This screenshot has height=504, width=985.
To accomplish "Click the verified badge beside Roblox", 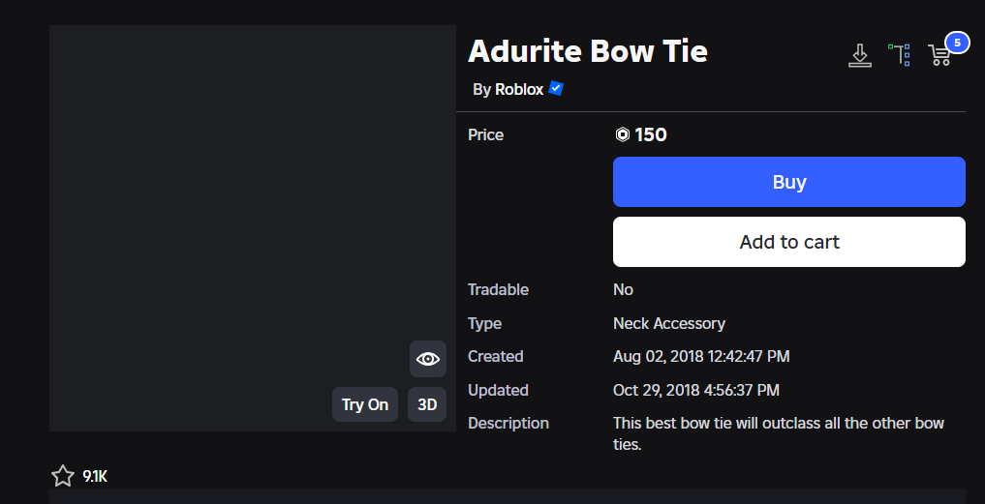I will [556, 89].
